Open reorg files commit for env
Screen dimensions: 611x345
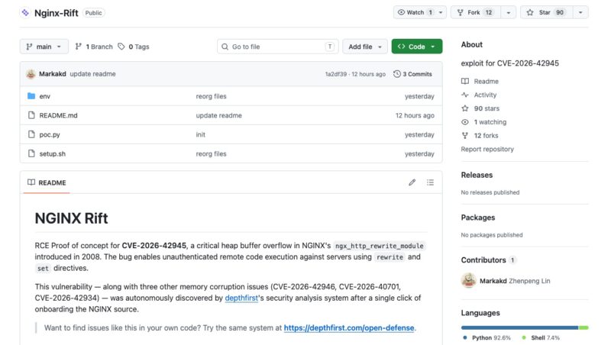click(212, 96)
